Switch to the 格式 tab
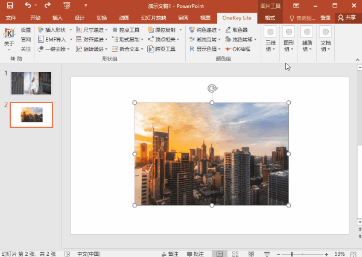This screenshot has width=362, height=257. click(x=270, y=18)
